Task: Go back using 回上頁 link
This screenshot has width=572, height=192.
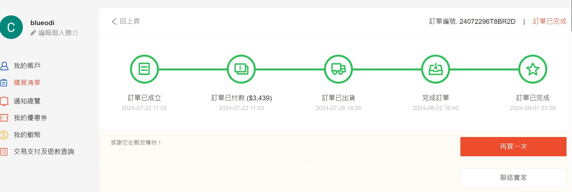Action: pyautogui.click(x=126, y=21)
